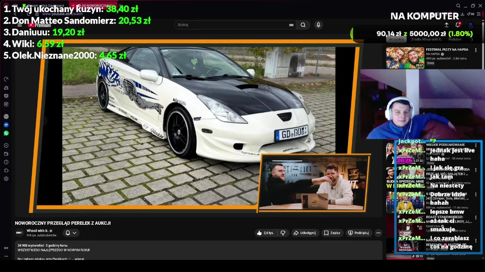Open FESTIWAL PIZZY NA HAPSA video title
Image resolution: width=485 pixels, height=272 pixels.
coord(447,49)
